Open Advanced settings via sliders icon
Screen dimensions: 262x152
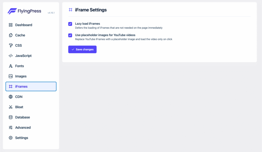(10, 127)
